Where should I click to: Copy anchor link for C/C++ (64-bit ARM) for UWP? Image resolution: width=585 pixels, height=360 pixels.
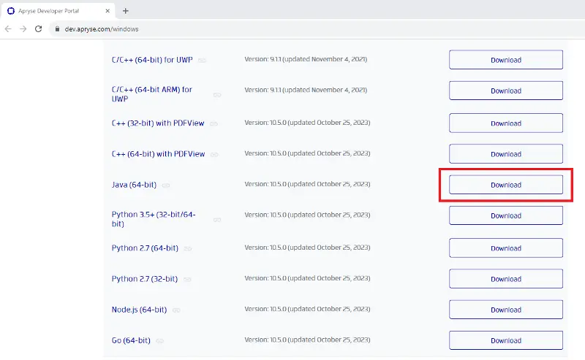click(x=217, y=95)
